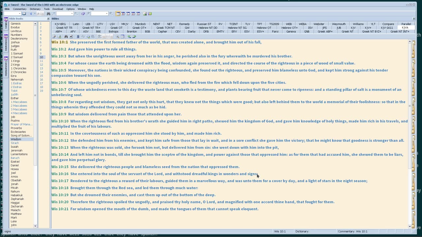Click the Commentary: Wis 10:1 status bar entry
Screen dimensions: 422x237
352,231
